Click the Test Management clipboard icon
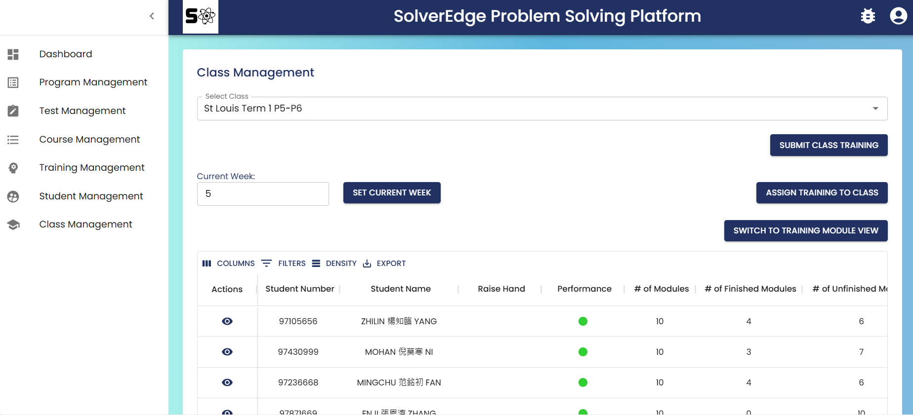913x415 pixels. (x=13, y=111)
